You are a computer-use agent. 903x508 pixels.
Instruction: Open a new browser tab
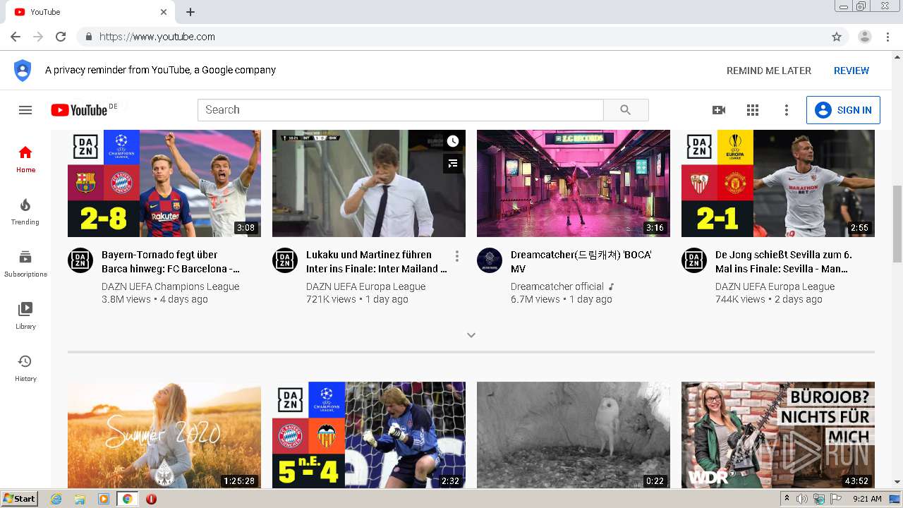[190, 12]
